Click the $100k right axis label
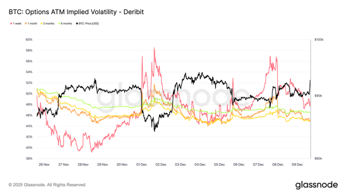347x195 pixels. point(319,40)
